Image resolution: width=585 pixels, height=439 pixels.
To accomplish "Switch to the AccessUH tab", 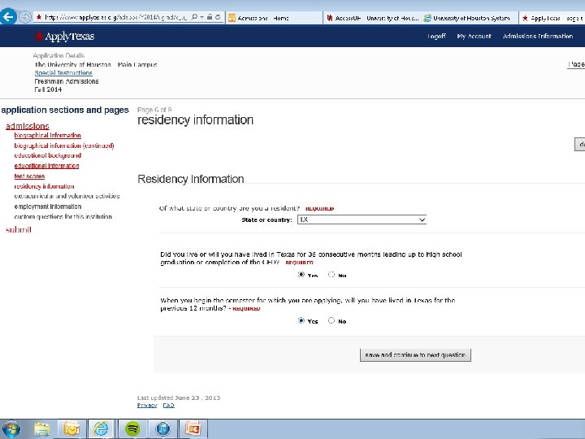I will 372,18.
